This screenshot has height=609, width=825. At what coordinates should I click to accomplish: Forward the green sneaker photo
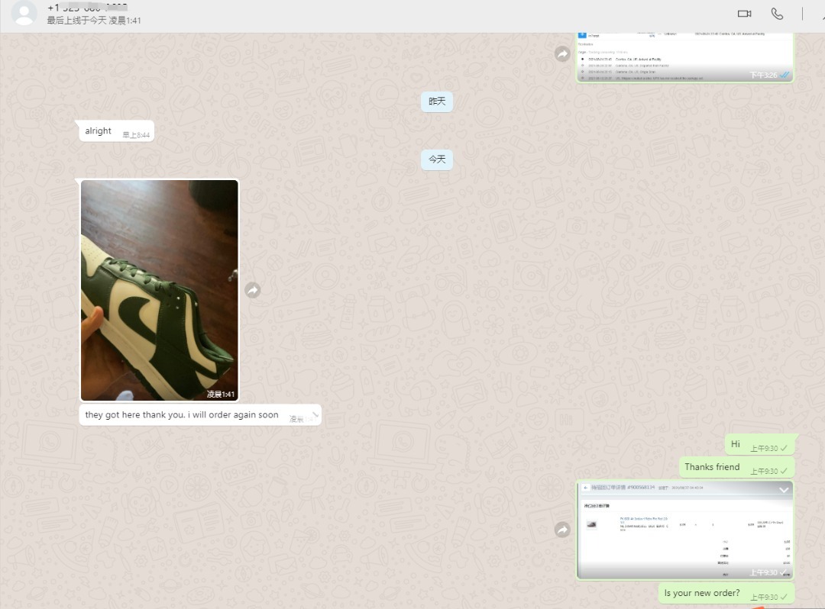click(x=252, y=290)
